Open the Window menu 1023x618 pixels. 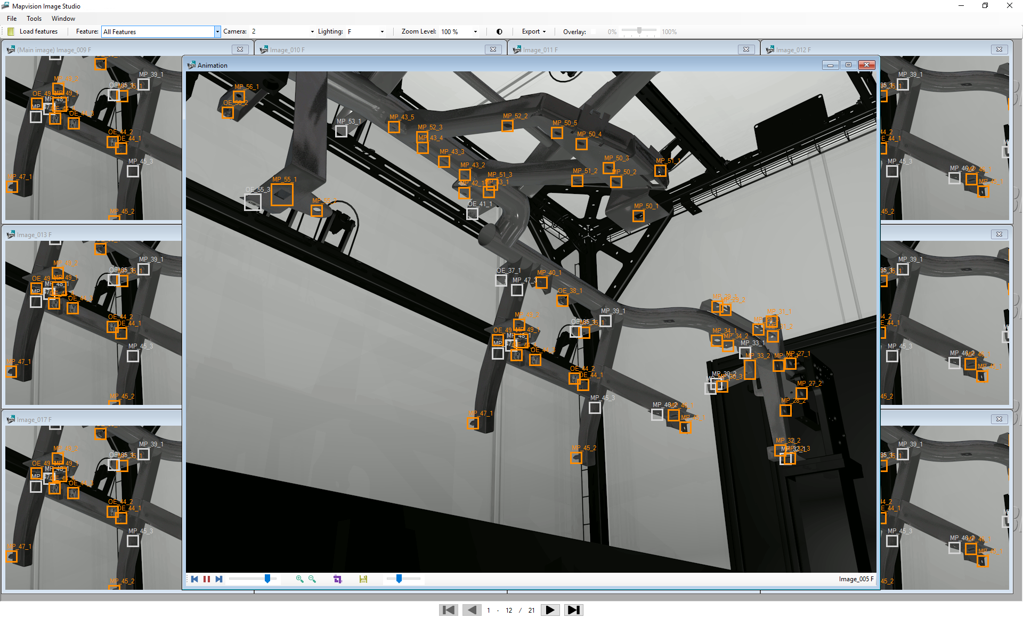pos(63,18)
